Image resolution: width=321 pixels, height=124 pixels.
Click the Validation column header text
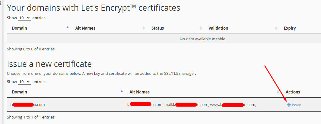[x=218, y=28]
